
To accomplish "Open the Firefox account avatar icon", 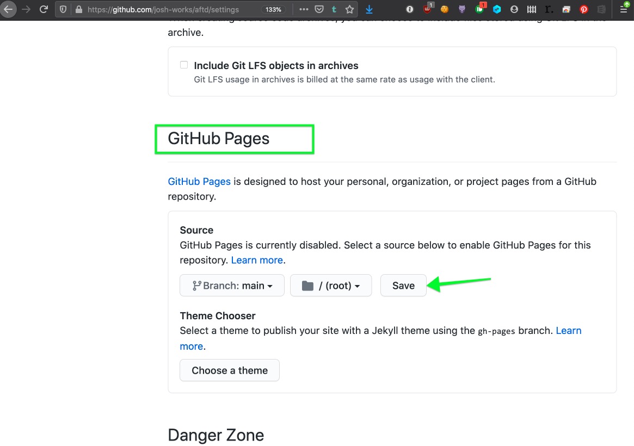I will point(514,9).
